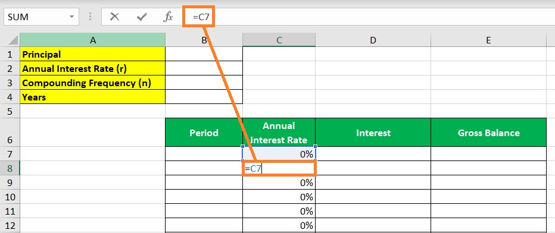555x233 pixels.
Task: Select the Gross Balance header cell
Action: pos(488,133)
